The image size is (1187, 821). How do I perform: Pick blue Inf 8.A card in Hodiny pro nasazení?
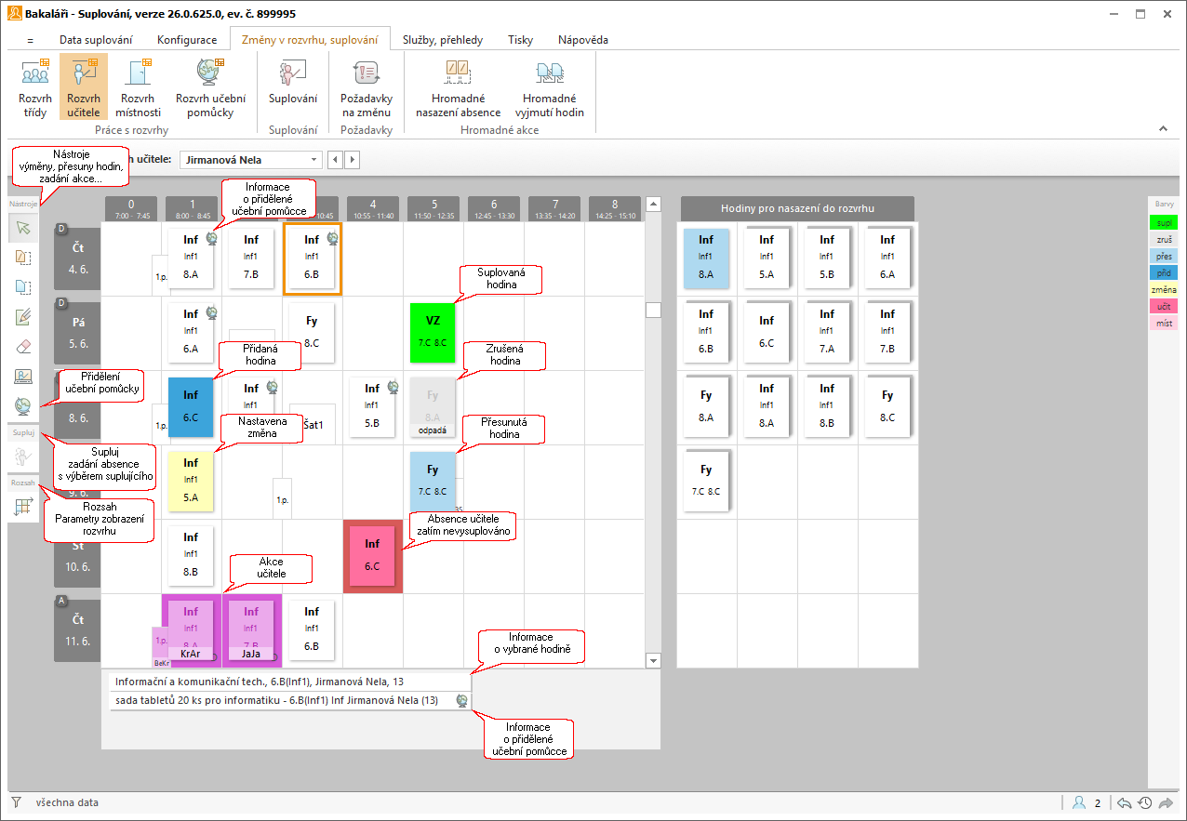(x=706, y=258)
